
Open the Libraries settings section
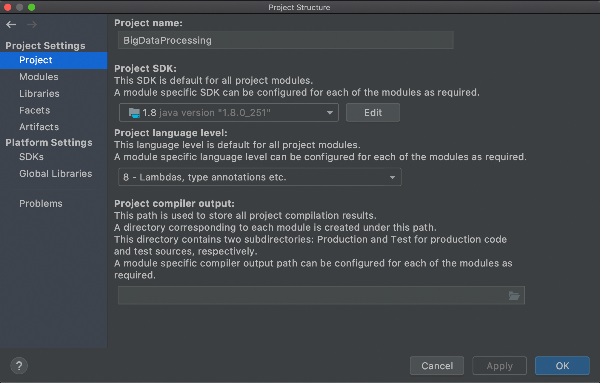[x=39, y=94]
